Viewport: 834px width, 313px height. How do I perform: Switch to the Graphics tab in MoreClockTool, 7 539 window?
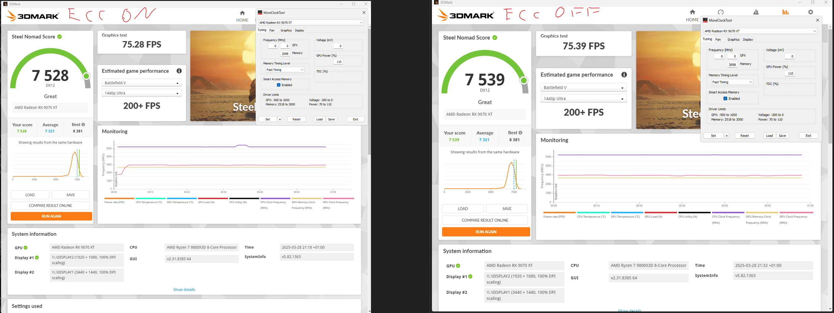(733, 40)
